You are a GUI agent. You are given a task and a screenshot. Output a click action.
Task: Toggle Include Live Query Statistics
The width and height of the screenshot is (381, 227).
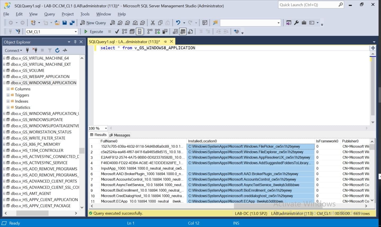tap(157, 32)
